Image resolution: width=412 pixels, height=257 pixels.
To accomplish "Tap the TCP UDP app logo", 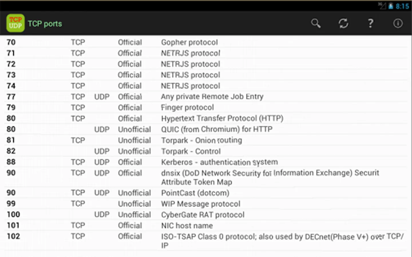I will tap(15, 23).
